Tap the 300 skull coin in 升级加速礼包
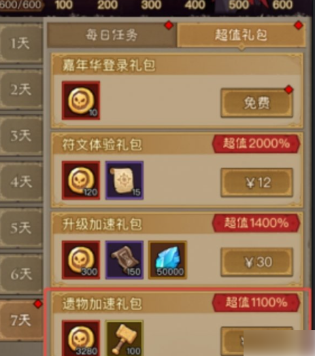315x356 pixels. (81, 260)
